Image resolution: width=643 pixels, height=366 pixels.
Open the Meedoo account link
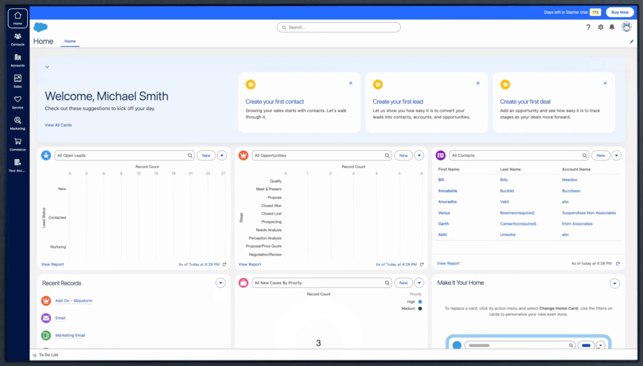click(570, 180)
